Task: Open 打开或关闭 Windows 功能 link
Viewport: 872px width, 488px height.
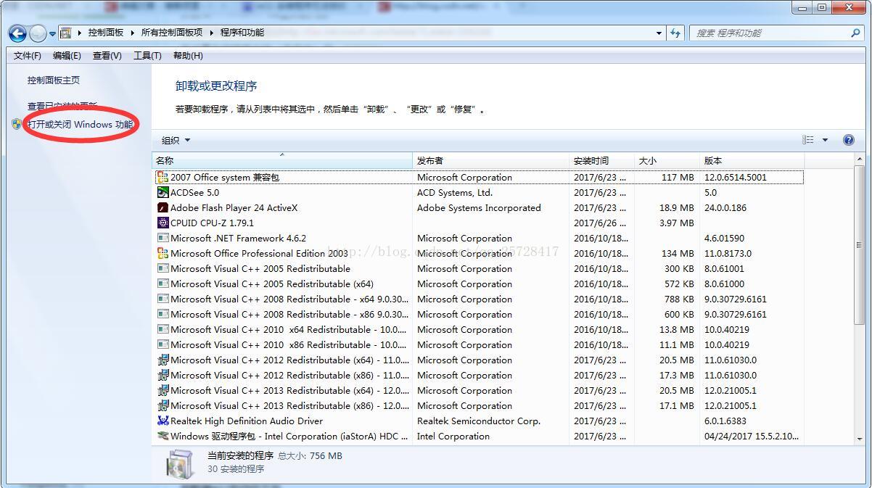Action: (x=81, y=124)
